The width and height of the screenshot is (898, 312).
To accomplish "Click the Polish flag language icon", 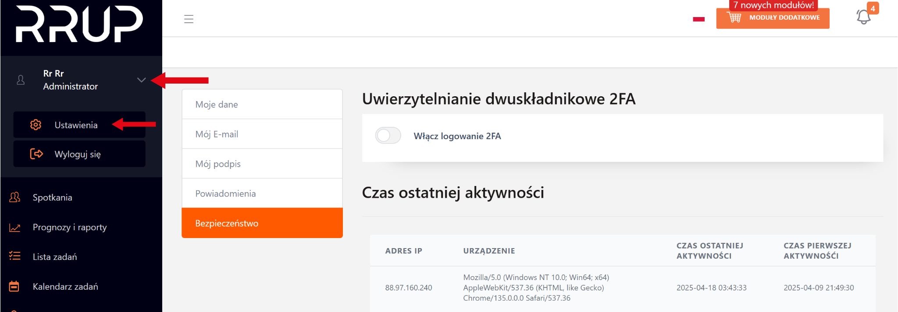I will (698, 19).
